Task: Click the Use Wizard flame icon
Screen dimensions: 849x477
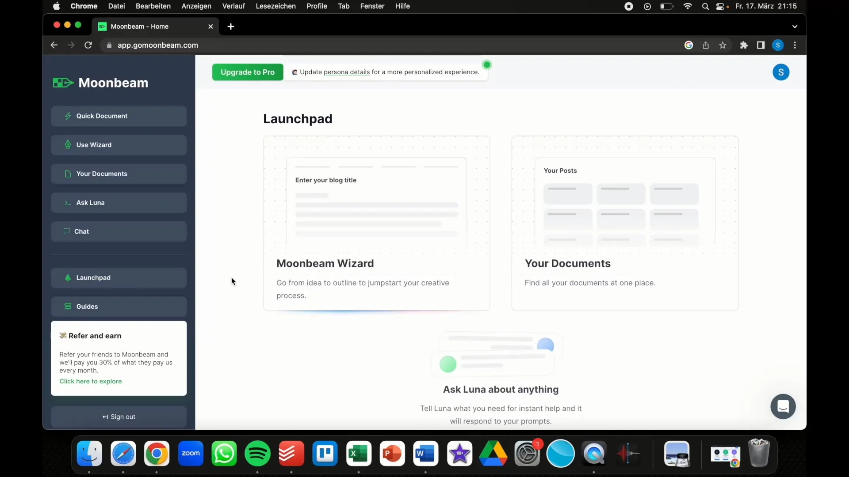Action: pyautogui.click(x=68, y=144)
